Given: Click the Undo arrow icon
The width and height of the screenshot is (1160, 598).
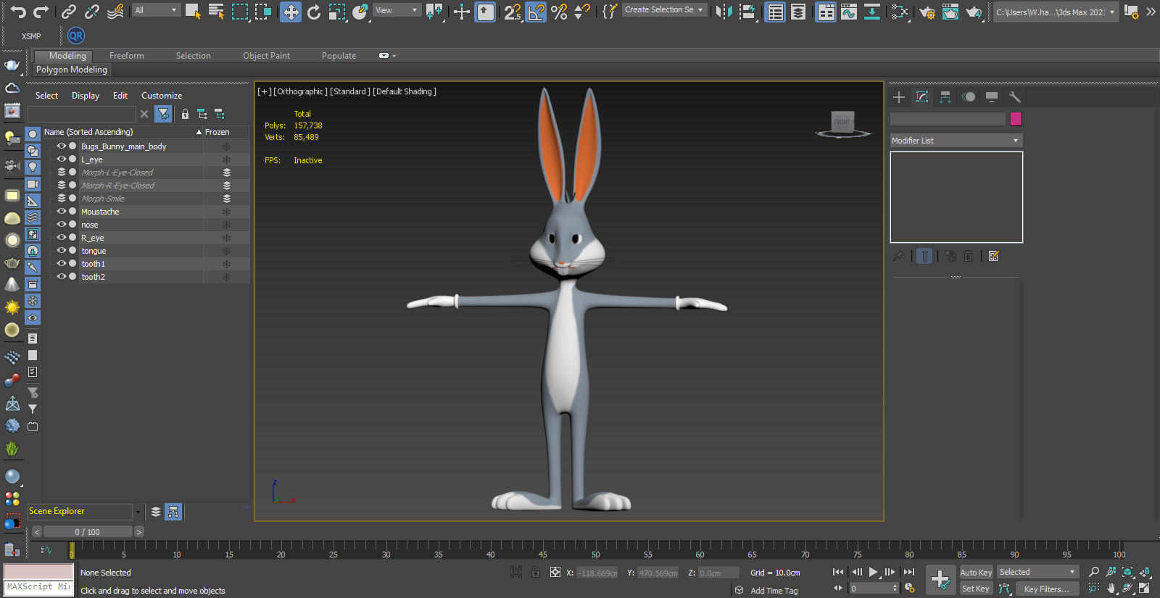Looking at the screenshot, I should point(17,11).
